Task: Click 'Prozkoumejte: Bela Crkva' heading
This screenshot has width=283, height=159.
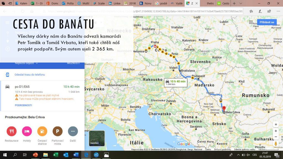Action: click(25, 117)
